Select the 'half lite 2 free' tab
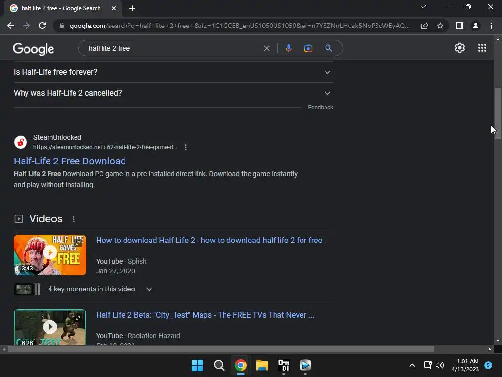 tap(61, 8)
